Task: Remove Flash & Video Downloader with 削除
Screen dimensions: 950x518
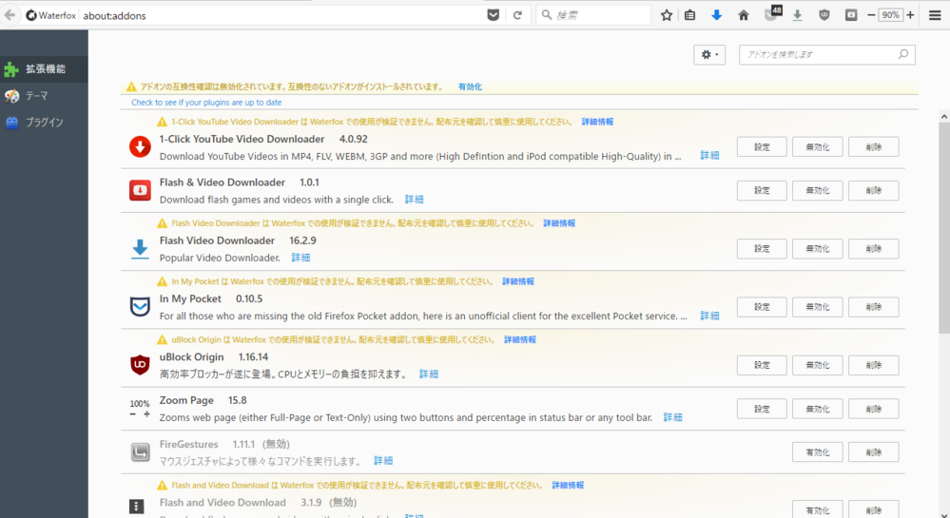Action: 874,191
